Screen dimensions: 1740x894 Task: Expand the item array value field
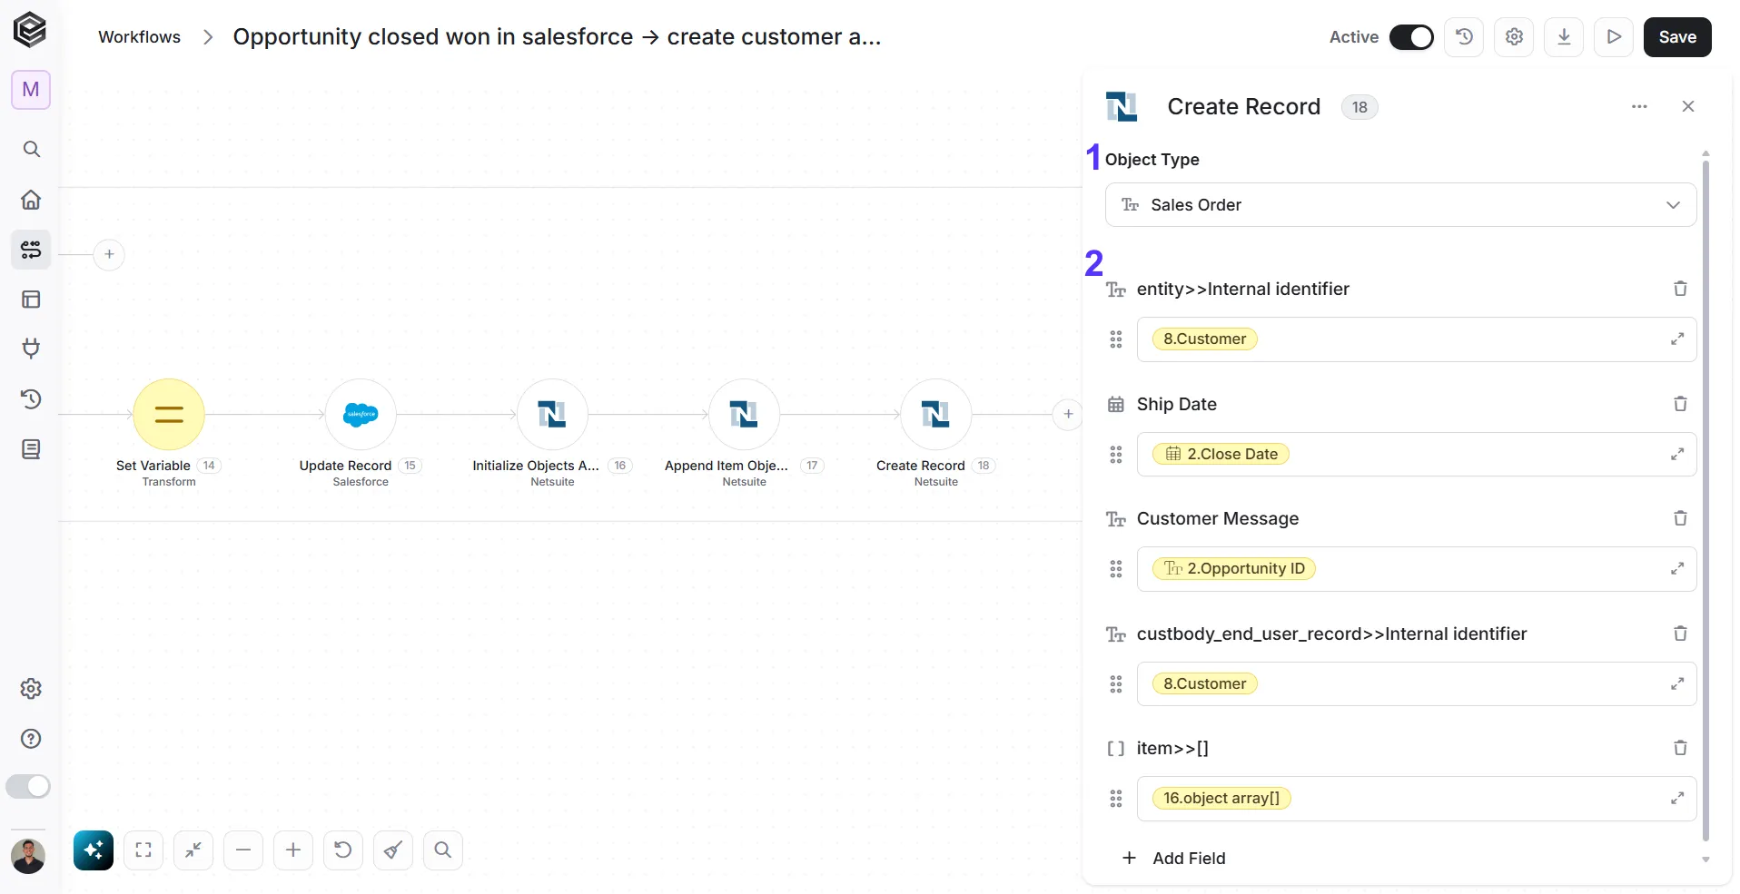(1677, 799)
